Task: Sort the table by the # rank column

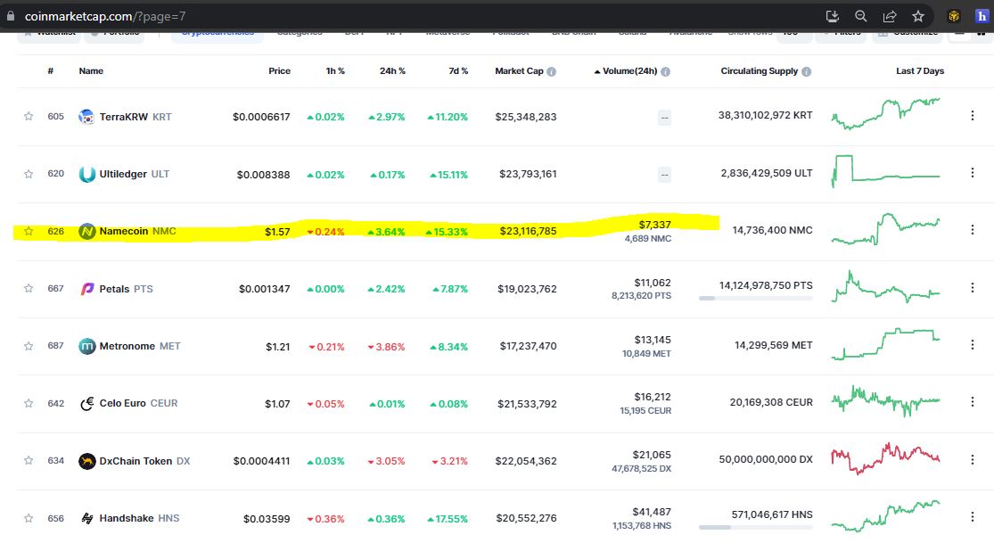Action: click(x=51, y=71)
